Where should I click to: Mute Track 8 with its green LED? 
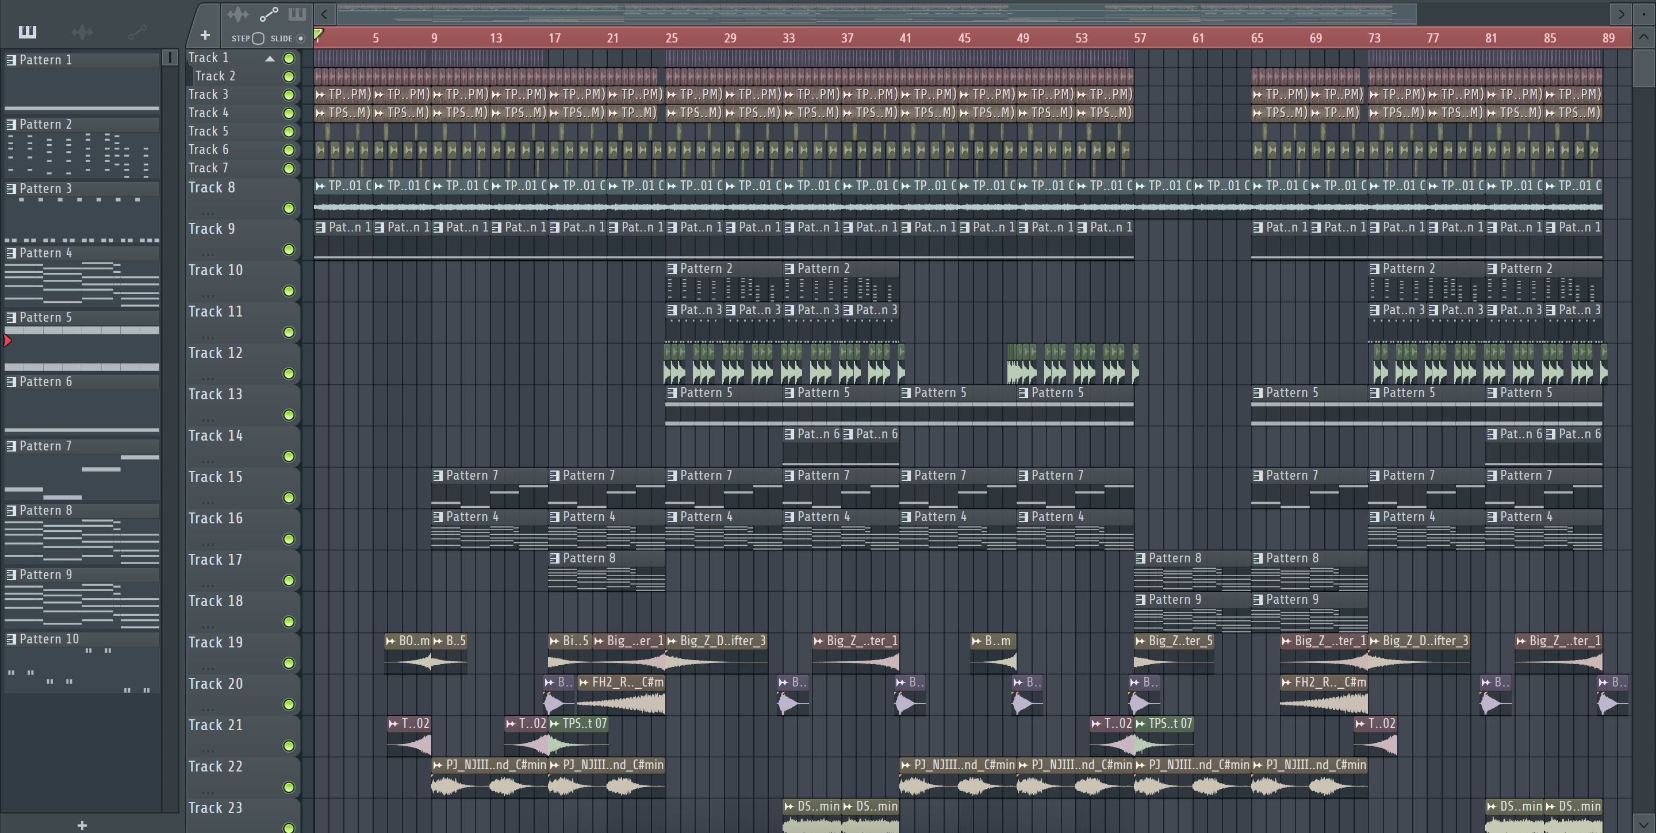289,208
